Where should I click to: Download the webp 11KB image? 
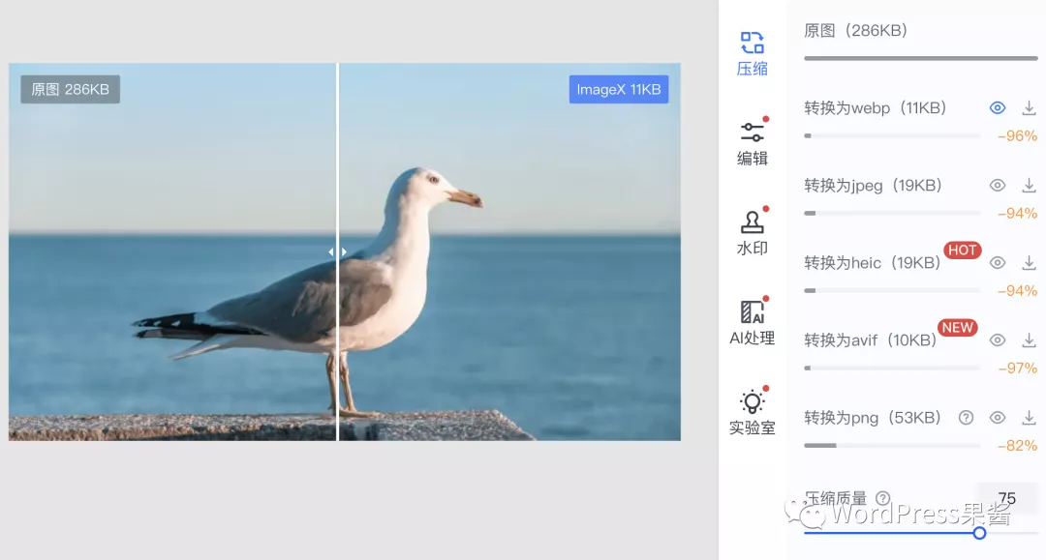tap(1029, 108)
